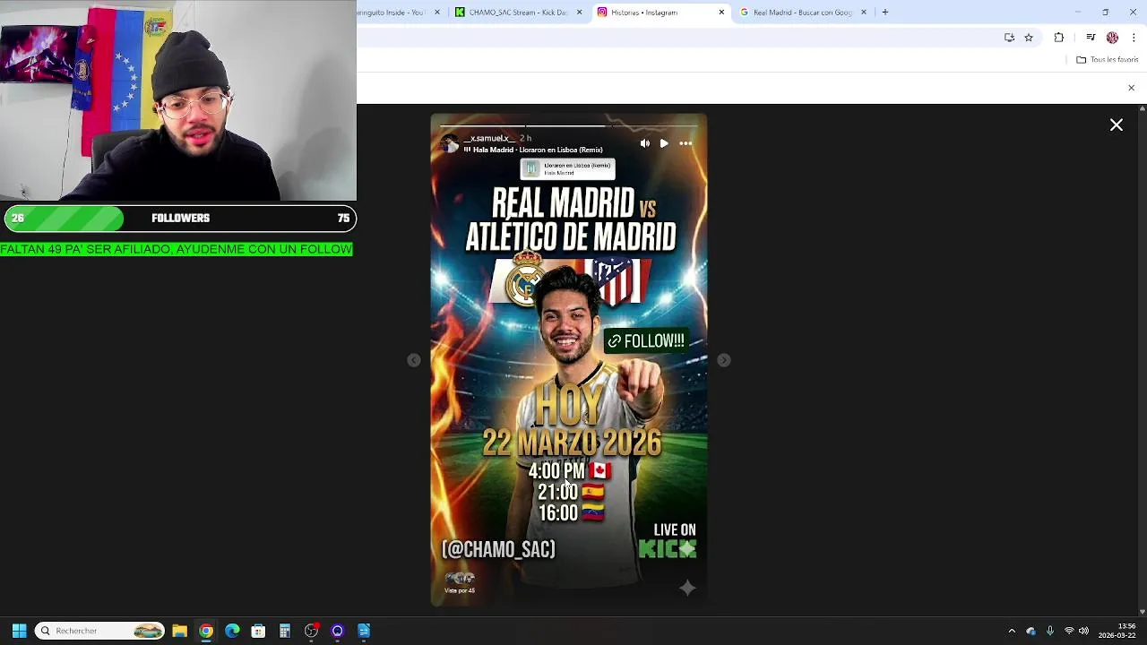Click the @CHAMO_SAC text on story
This screenshot has width=1147, height=645.
pyautogui.click(x=498, y=549)
